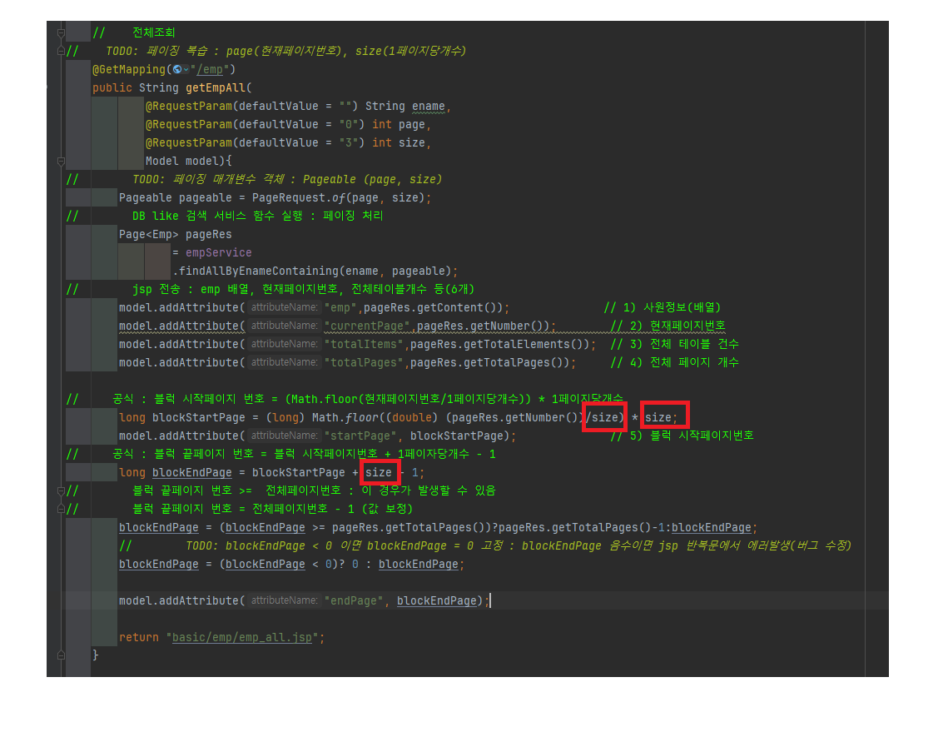Image resolution: width=943 pixels, height=732 pixels.
Task: Click the globe URL mapping icon in @GetMapping
Action: pyautogui.click(x=177, y=69)
